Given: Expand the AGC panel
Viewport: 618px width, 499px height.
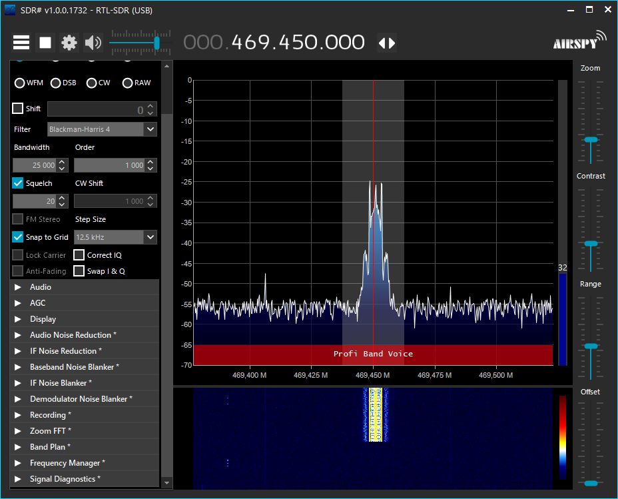Looking at the screenshot, I should coord(85,303).
